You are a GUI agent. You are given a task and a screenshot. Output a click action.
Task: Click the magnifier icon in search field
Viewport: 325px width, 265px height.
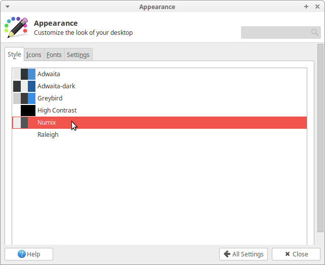pos(314,32)
